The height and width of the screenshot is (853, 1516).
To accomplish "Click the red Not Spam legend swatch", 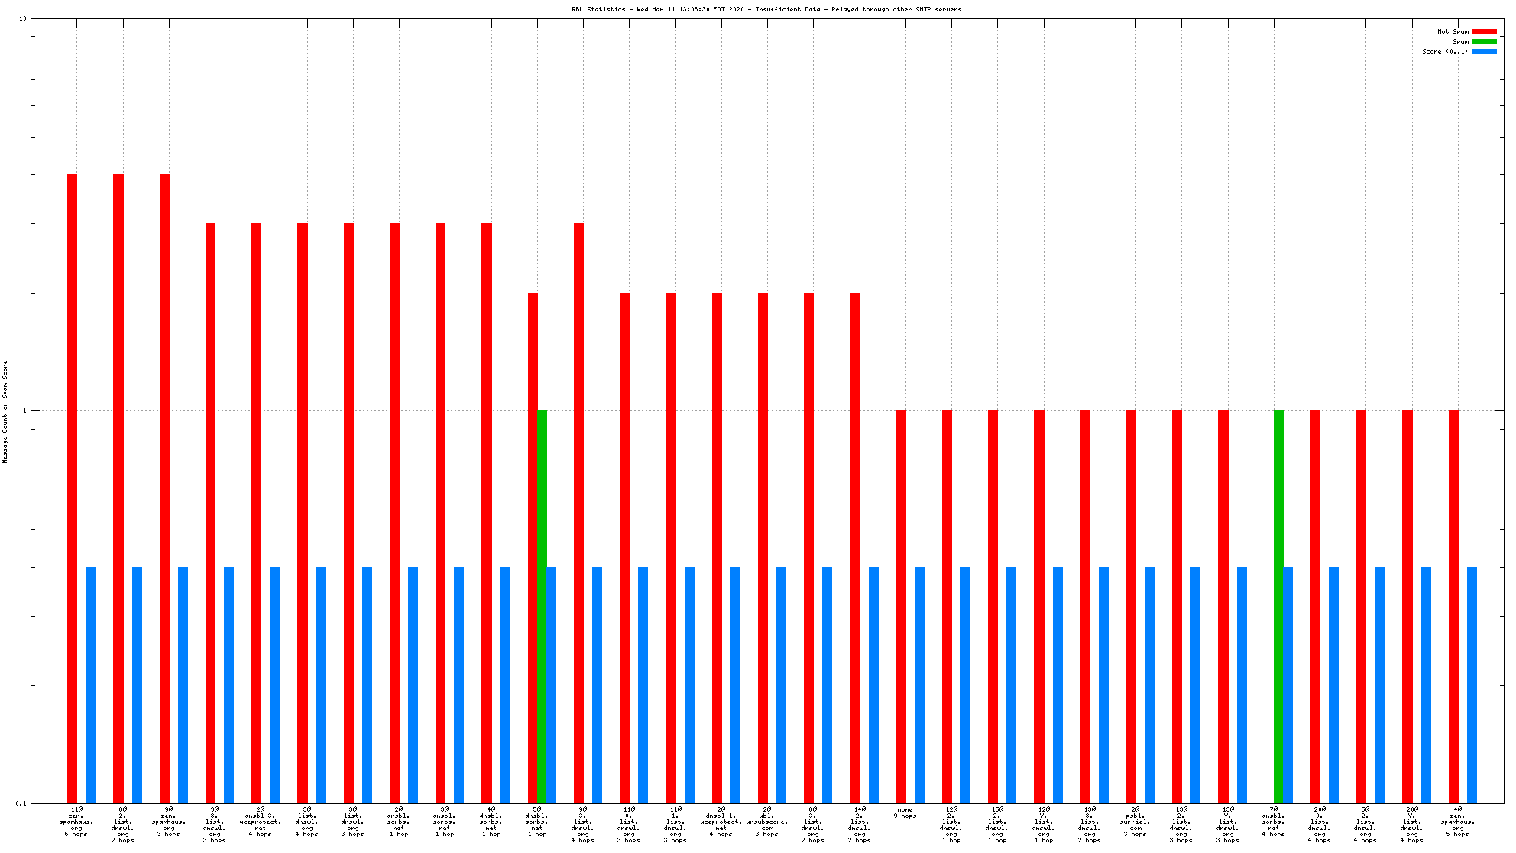I will pyautogui.click(x=1484, y=31).
